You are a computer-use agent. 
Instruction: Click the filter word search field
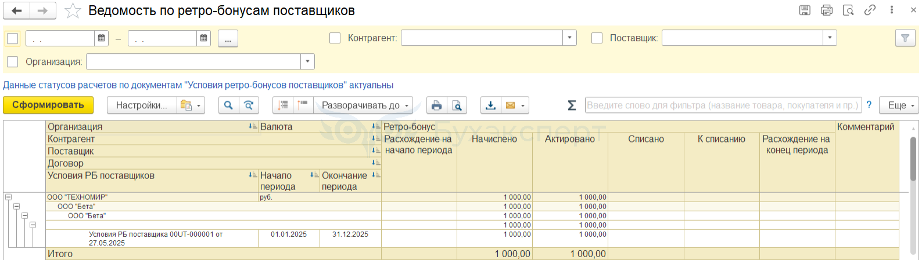pos(722,105)
